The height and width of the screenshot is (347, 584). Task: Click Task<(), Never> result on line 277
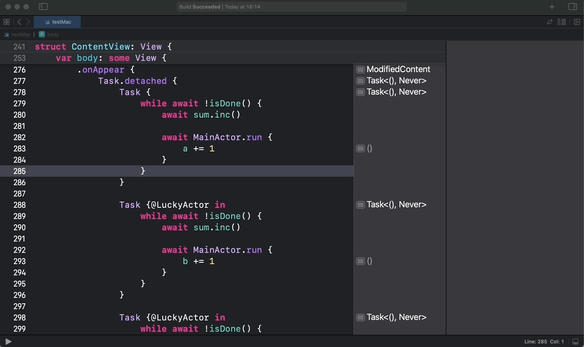[397, 81]
